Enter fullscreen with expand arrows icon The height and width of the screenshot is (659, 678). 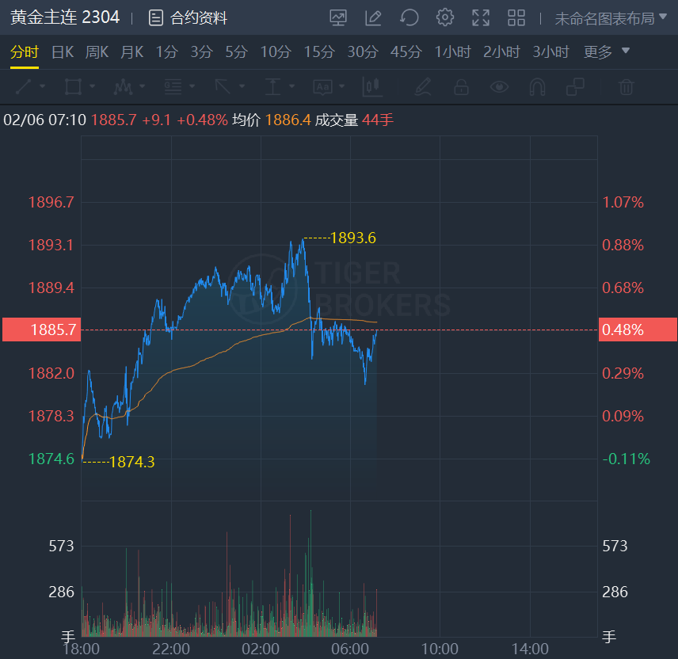(481, 17)
